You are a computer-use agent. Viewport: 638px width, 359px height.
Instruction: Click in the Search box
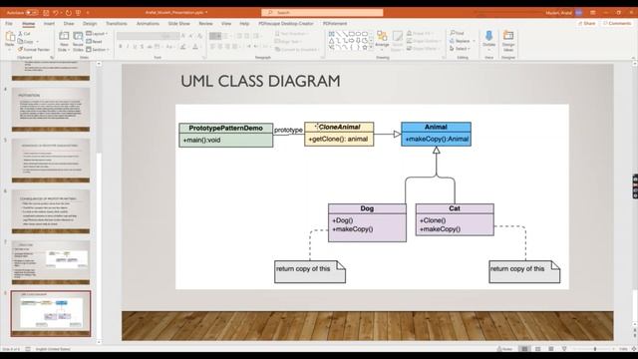322,13
